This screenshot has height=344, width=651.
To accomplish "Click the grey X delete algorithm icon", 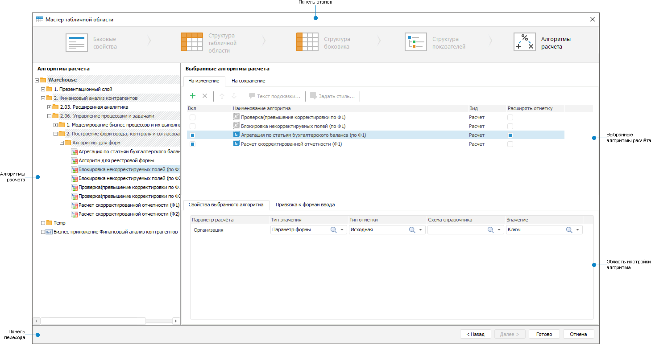I will [205, 96].
